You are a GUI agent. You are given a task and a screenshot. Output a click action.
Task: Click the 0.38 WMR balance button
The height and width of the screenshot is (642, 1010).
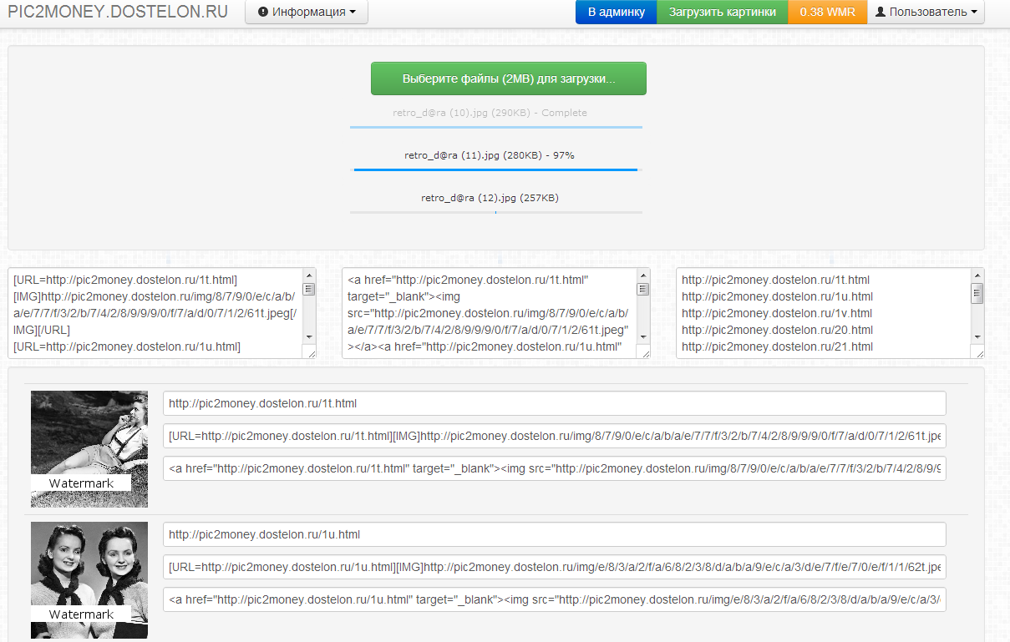tap(827, 13)
